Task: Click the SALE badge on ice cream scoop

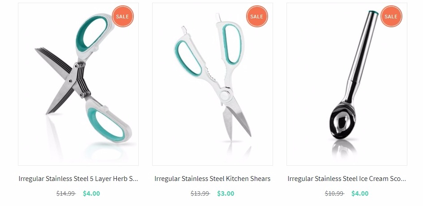Action: 391,17
